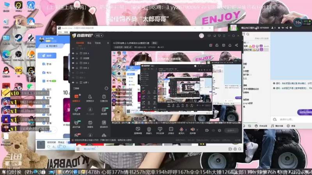Open broadcast settings gear near start button
The height and width of the screenshot is (175, 312).
pyautogui.click(x=220, y=130)
